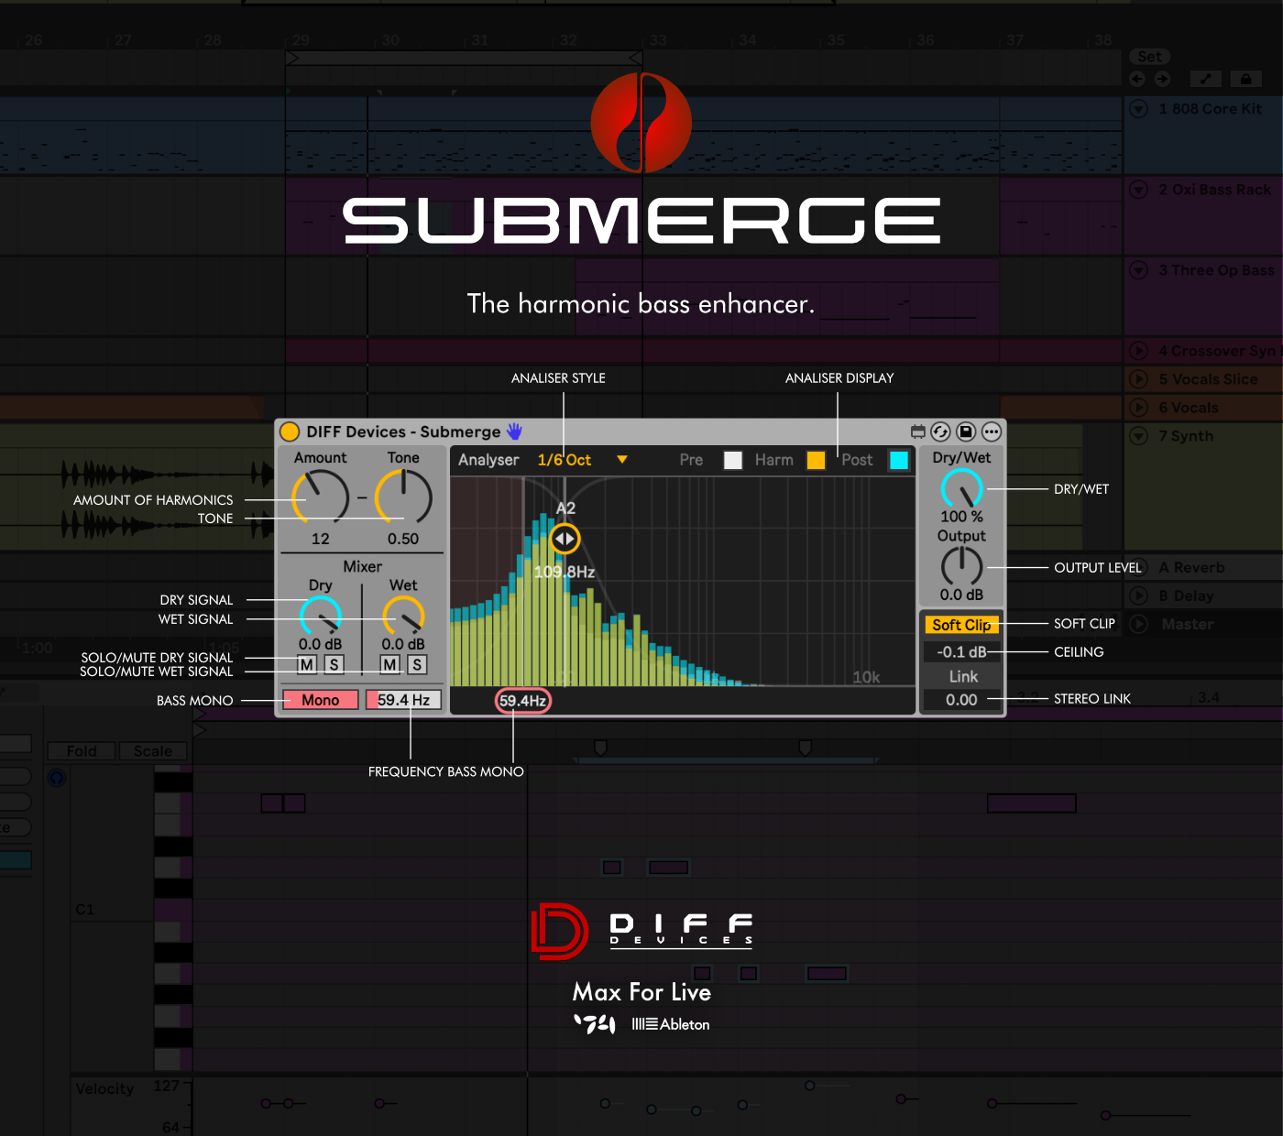Click the Pre analyser white color swatch
The width and height of the screenshot is (1283, 1136).
coord(733,460)
